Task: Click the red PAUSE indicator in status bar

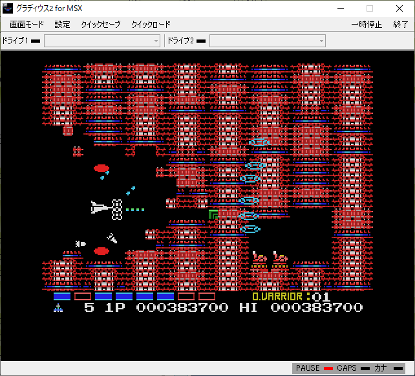Action: tap(328, 368)
